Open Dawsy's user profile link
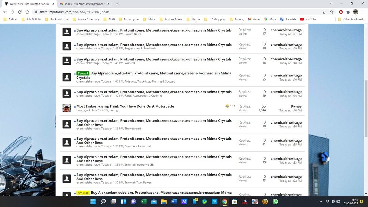Viewport: 368px width, 207px height. click(296, 106)
